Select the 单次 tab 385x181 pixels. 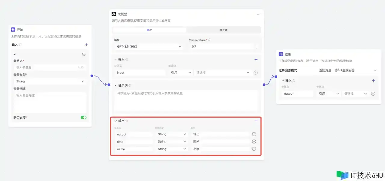click(x=149, y=30)
